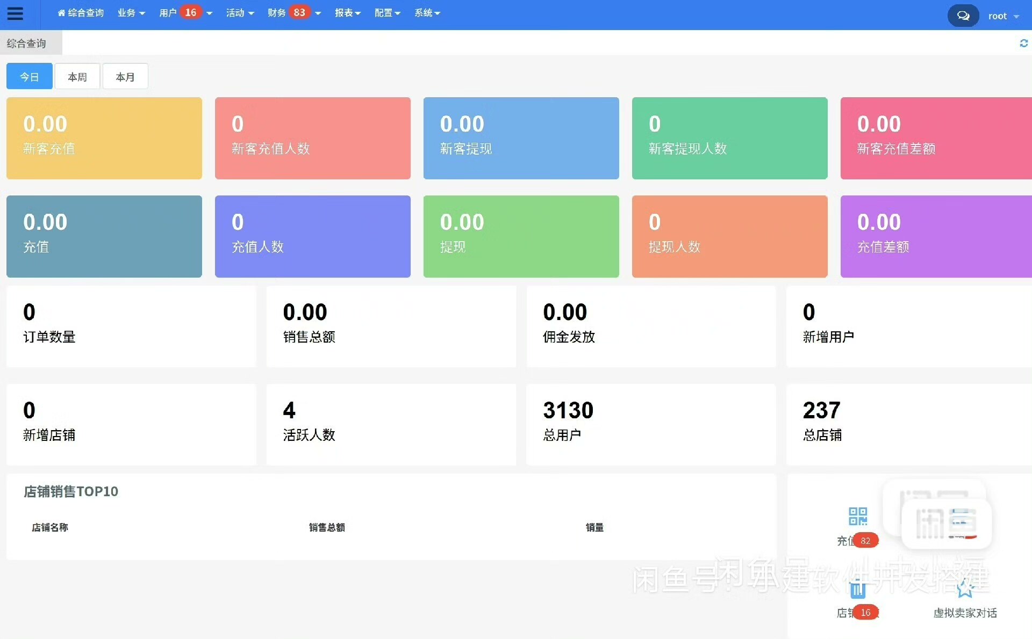
Task: Click the QR code recharge icon
Action: pos(857,517)
